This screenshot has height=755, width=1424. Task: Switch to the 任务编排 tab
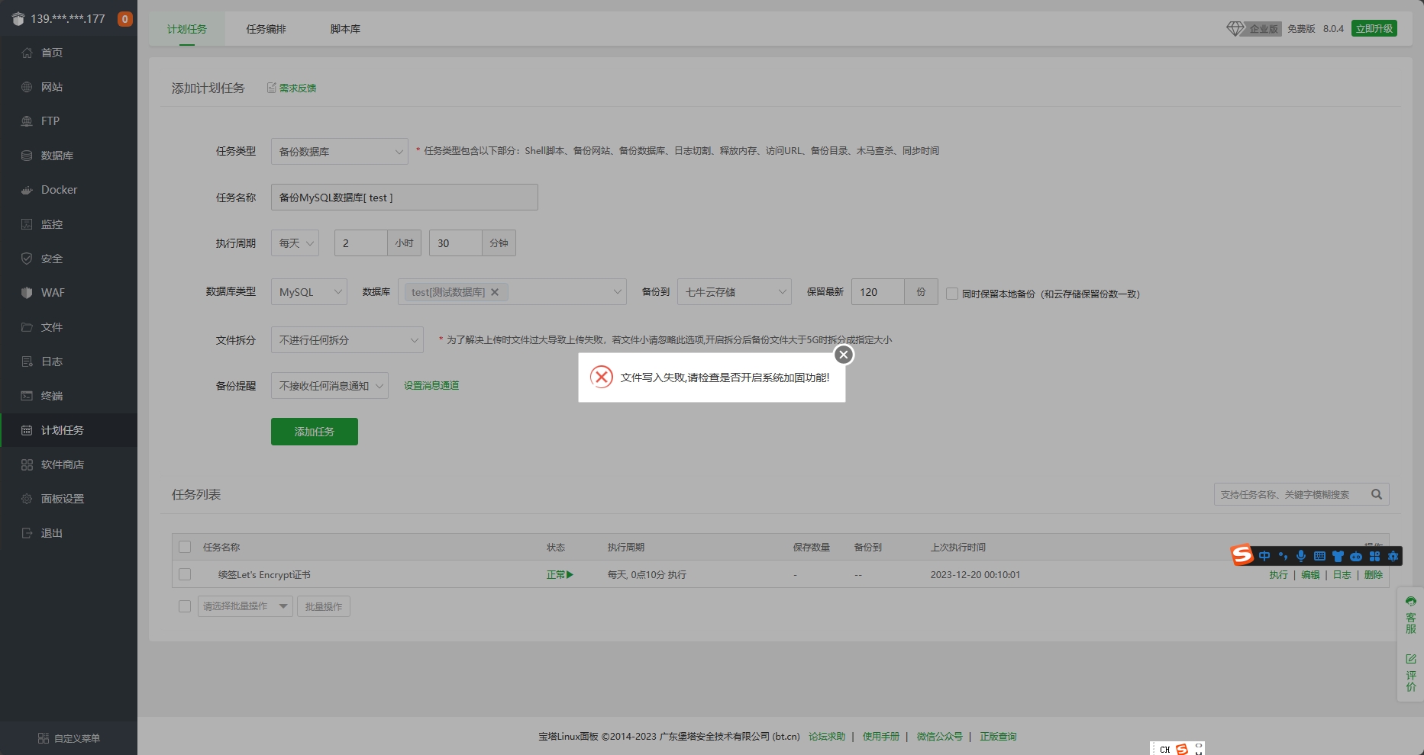266,29
